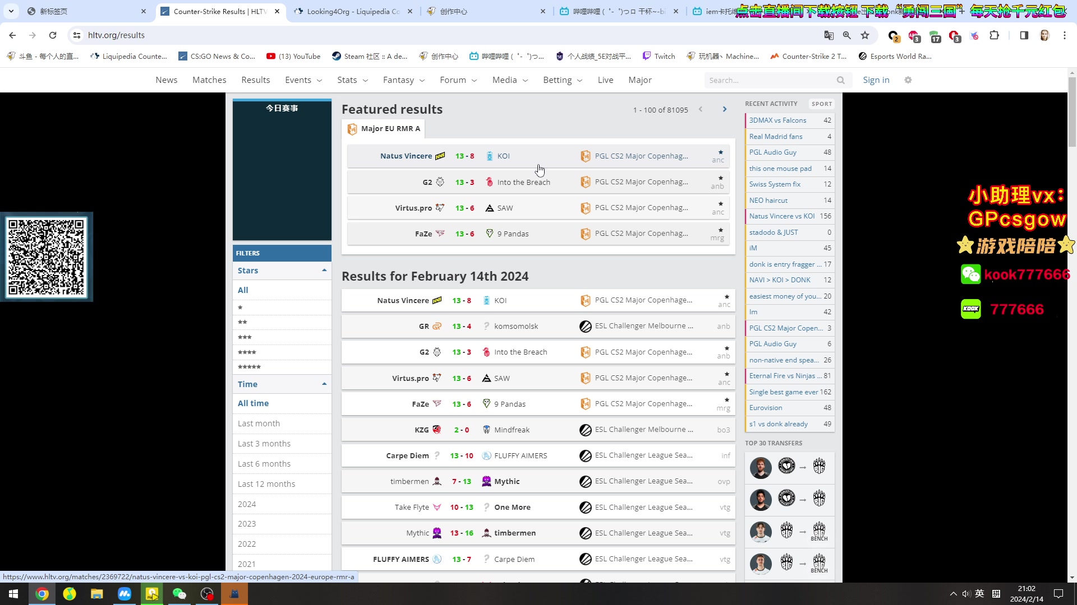Go to next results page arrow
This screenshot has height=605, width=1077.
click(x=725, y=109)
